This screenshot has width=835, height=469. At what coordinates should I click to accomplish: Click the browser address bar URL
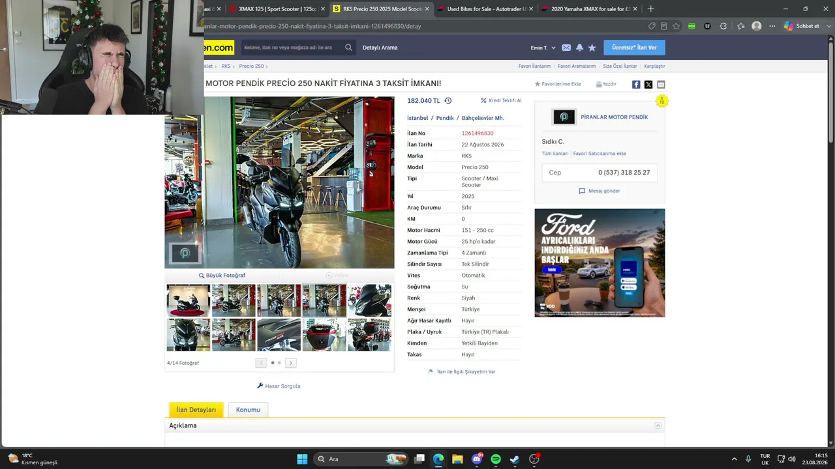[313, 26]
